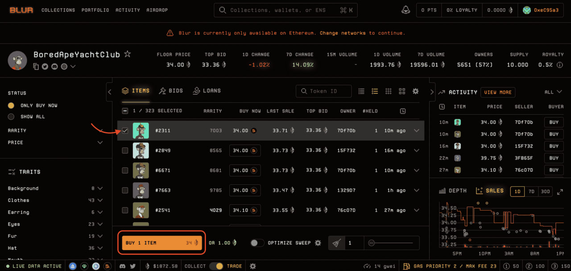The width and height of the screenshot is (571, 271).
Task: Open the ALL activity filter dropdown
Action: click(551, 92)
